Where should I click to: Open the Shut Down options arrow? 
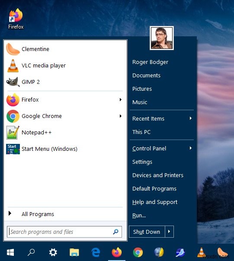[169, 231]
